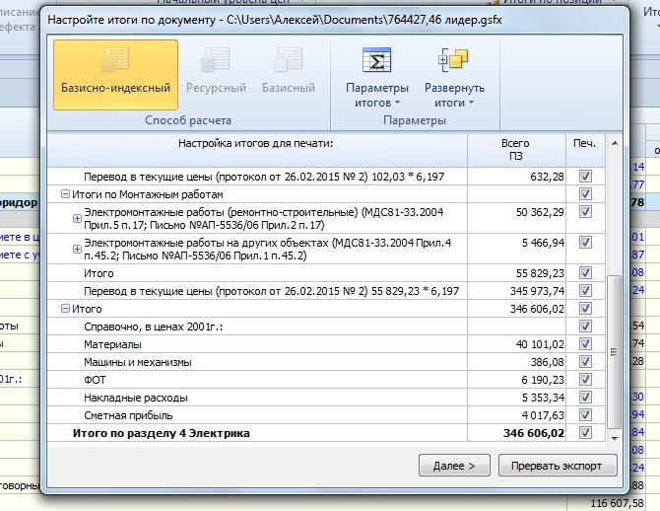Toggle print checkbox for Сметная прибыль

click(585, 415)
